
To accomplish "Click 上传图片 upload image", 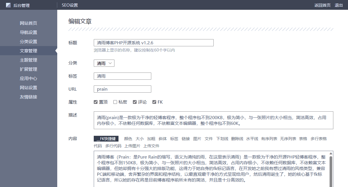I will pyautogui.click(x=132, y=146).
